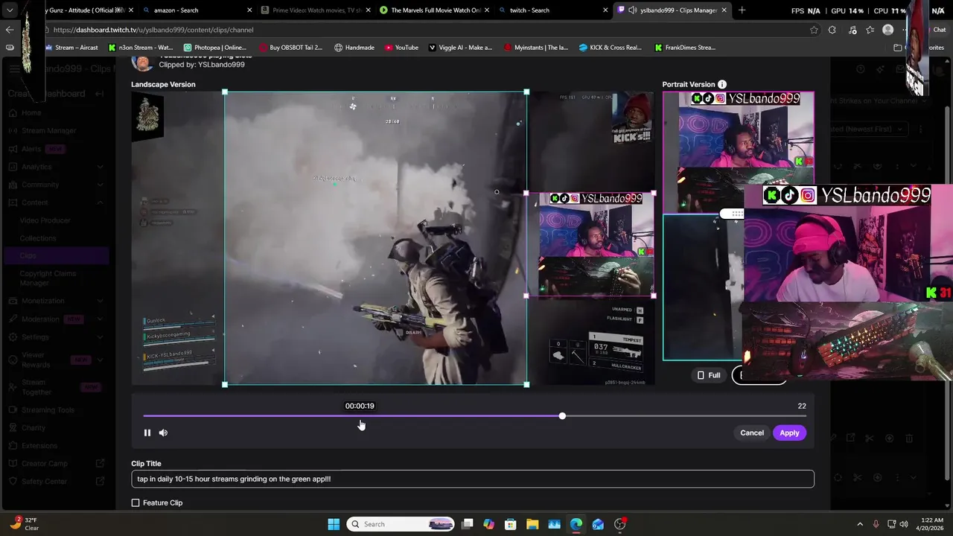
Task: Open the Windows Start menu
Action: 334,524
